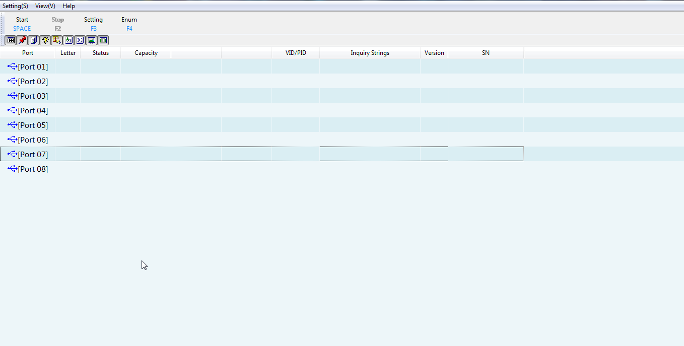Select the [Port 01] row label
Image resolution: width=684 pixels, height=346 pixels.
pyautogui.click(x=33, y=66)
